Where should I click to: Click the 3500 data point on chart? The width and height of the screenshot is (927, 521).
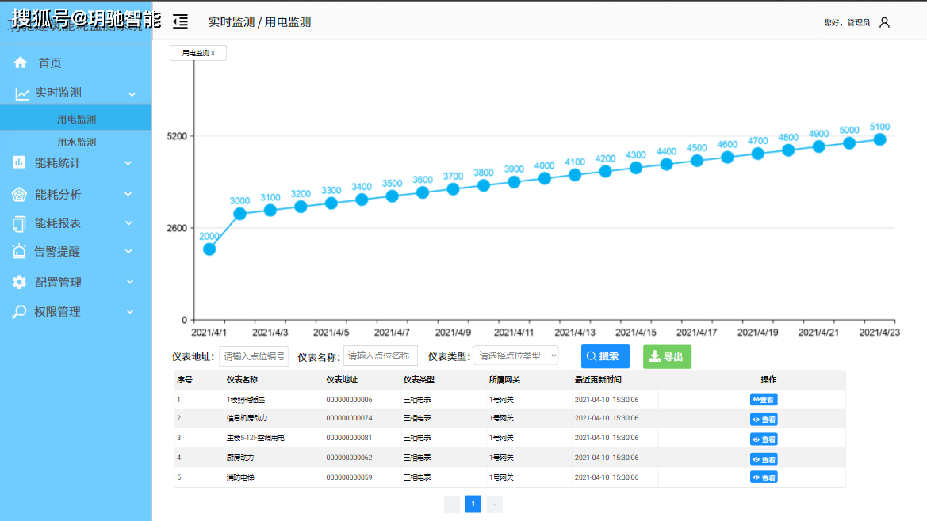392,196
